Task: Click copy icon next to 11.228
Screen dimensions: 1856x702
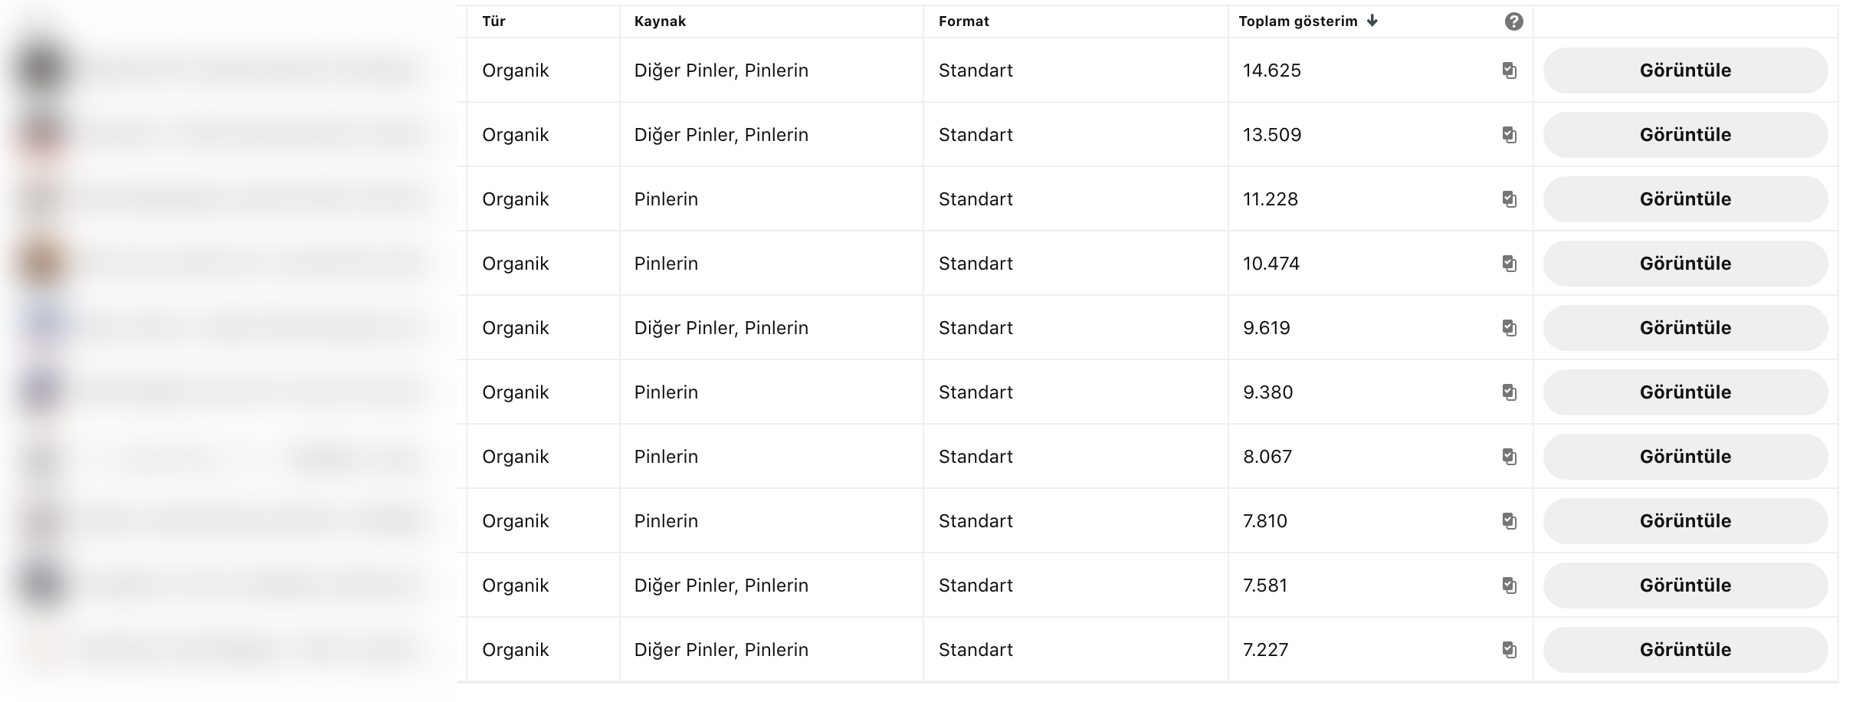Action: (x=1509, y=199)
